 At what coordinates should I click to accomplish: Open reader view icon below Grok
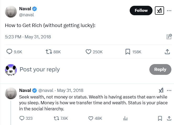[169, 37]
